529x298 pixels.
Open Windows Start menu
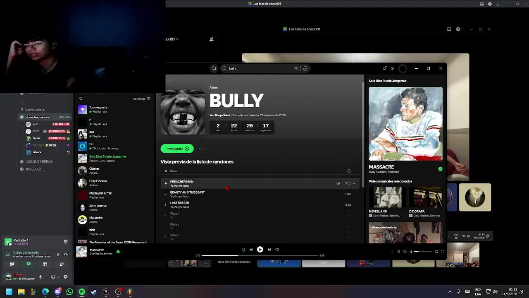pyautogui.click(x=9, y=292)
